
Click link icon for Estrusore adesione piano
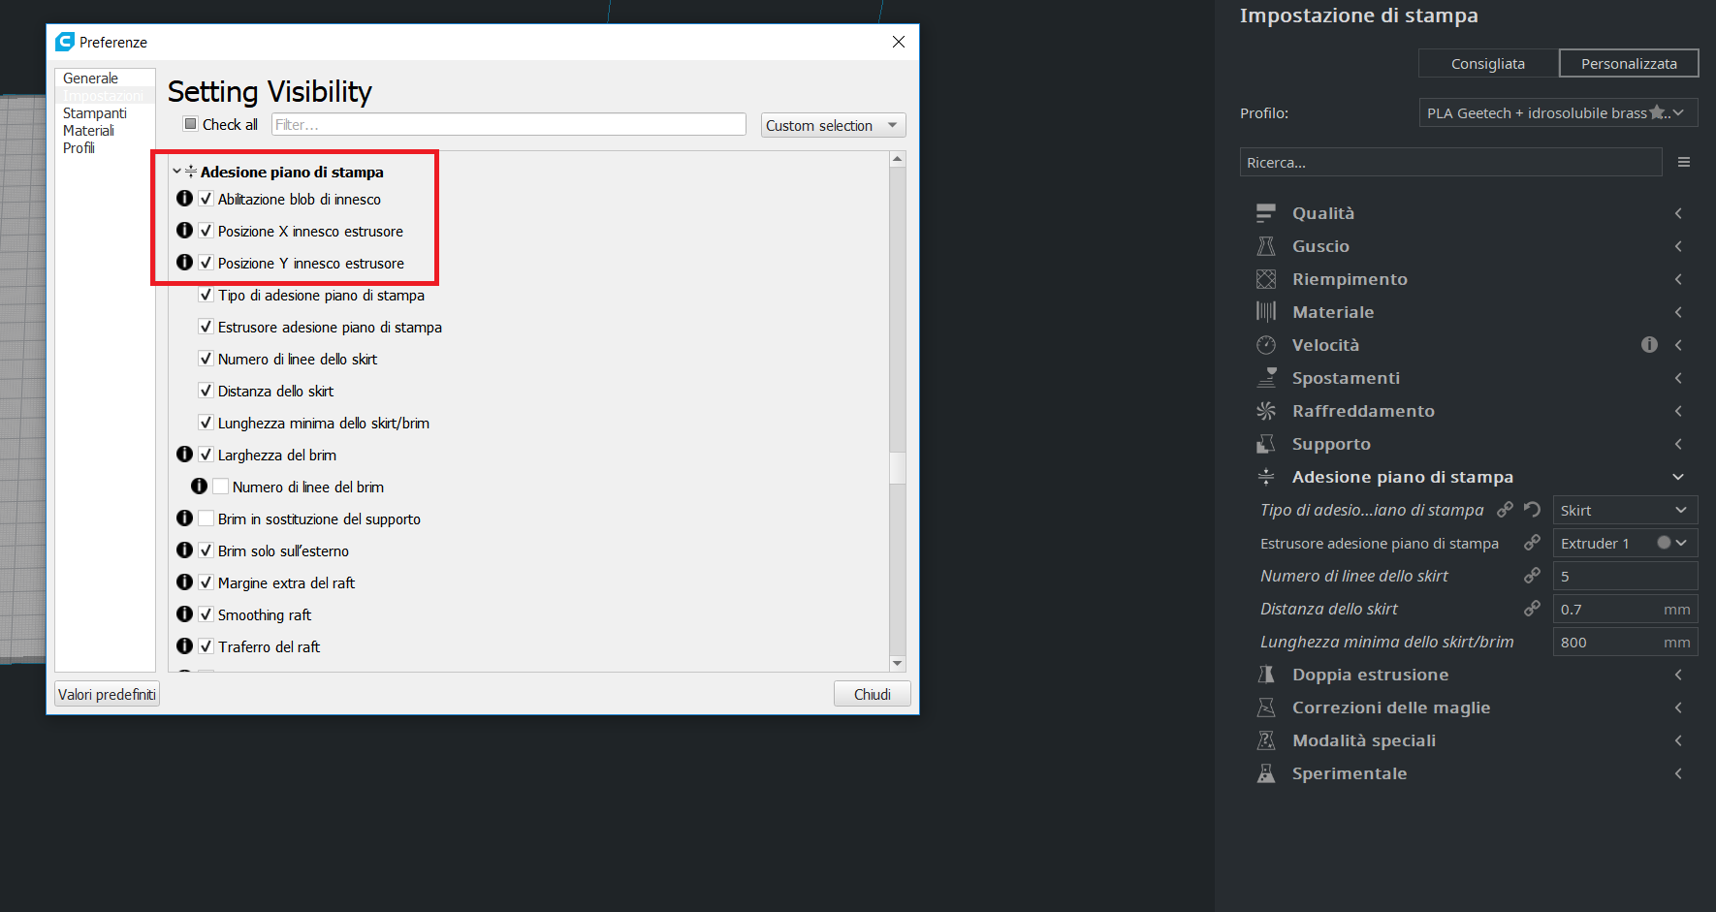point(1532,543)
